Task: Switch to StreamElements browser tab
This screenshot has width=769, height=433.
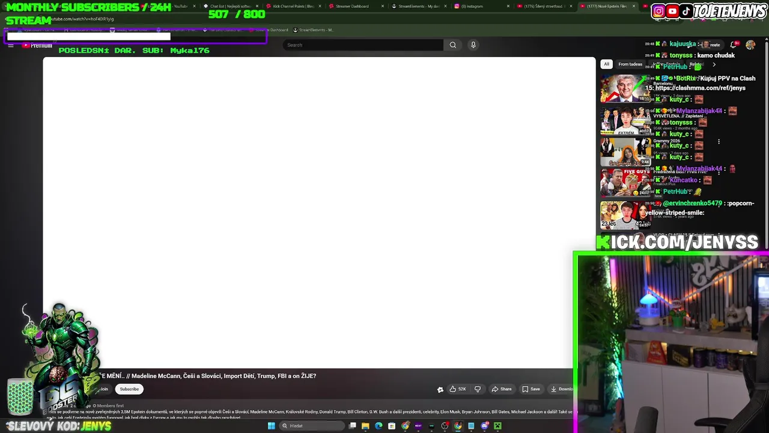Action: point(418,6)
